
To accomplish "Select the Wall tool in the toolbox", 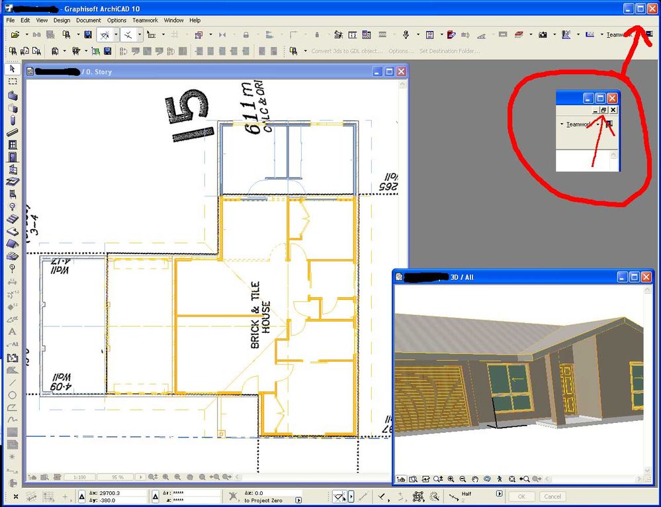I will 13,95.
